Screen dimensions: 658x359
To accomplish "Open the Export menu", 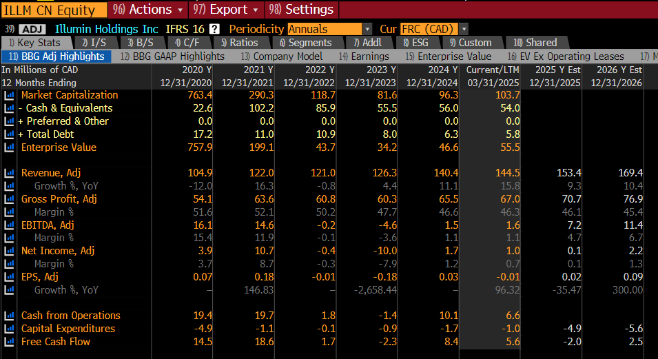I will click(x=226, y=9).
